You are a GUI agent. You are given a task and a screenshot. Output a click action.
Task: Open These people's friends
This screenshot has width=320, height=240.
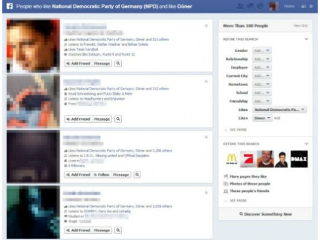click(249, 191)
